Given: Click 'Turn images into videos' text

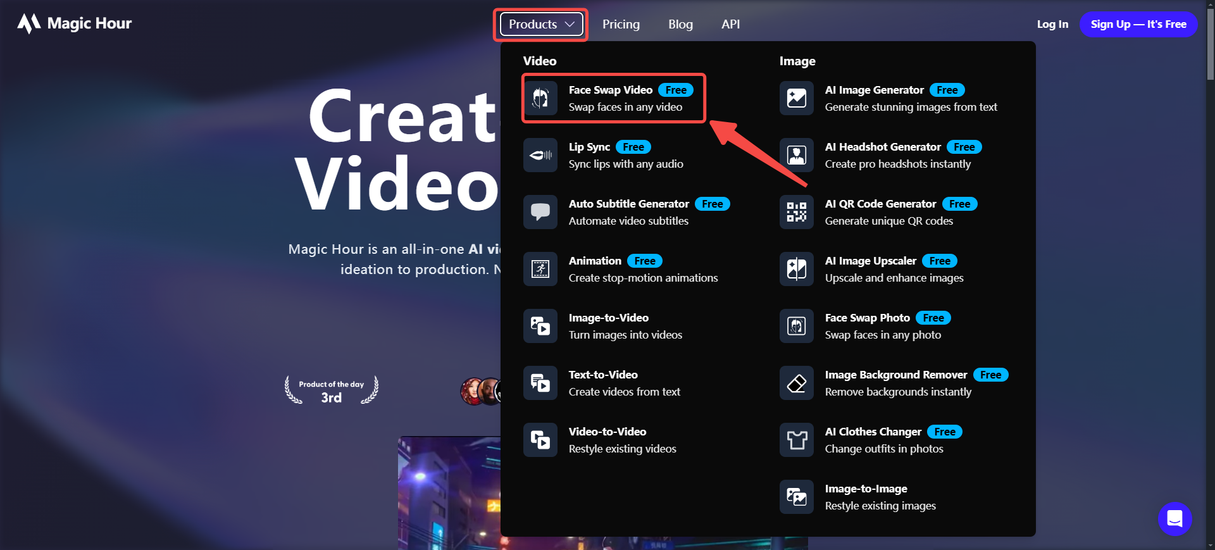Looking at the screenshot, I should 625,335.
